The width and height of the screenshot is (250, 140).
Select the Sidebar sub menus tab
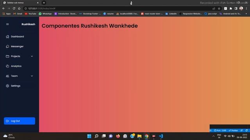click(x=21, y=3)
